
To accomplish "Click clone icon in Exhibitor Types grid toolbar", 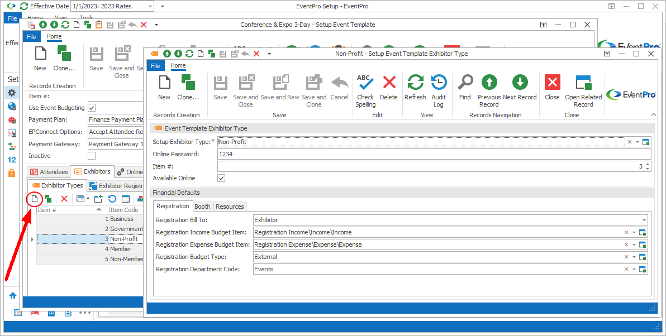I will (x=48, y=199).
